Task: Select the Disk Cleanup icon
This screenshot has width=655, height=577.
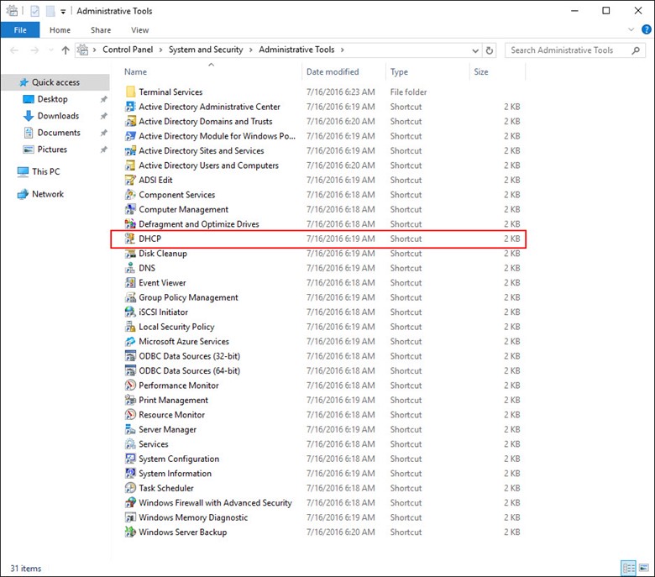Action: (x=130, y=253)
